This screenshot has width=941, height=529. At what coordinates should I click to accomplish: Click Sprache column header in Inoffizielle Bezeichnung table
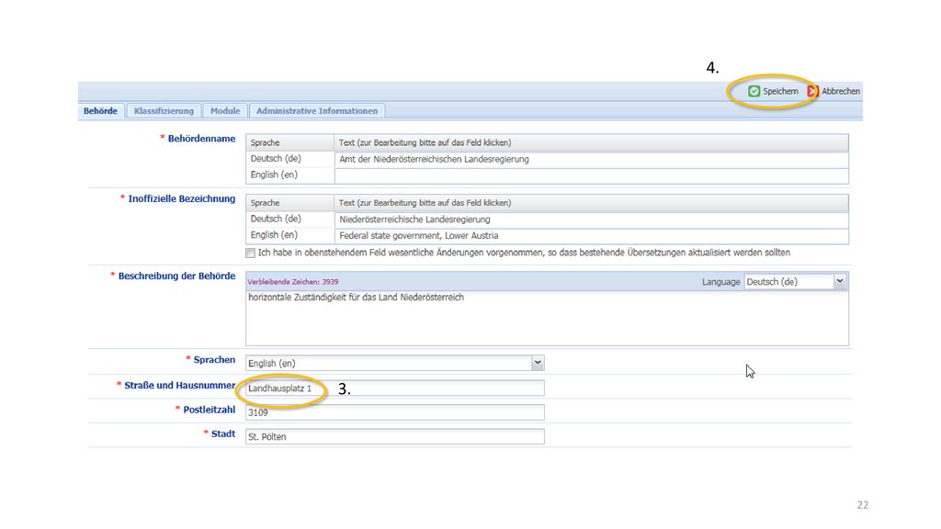pyautogui.click(x=289, y=203)
